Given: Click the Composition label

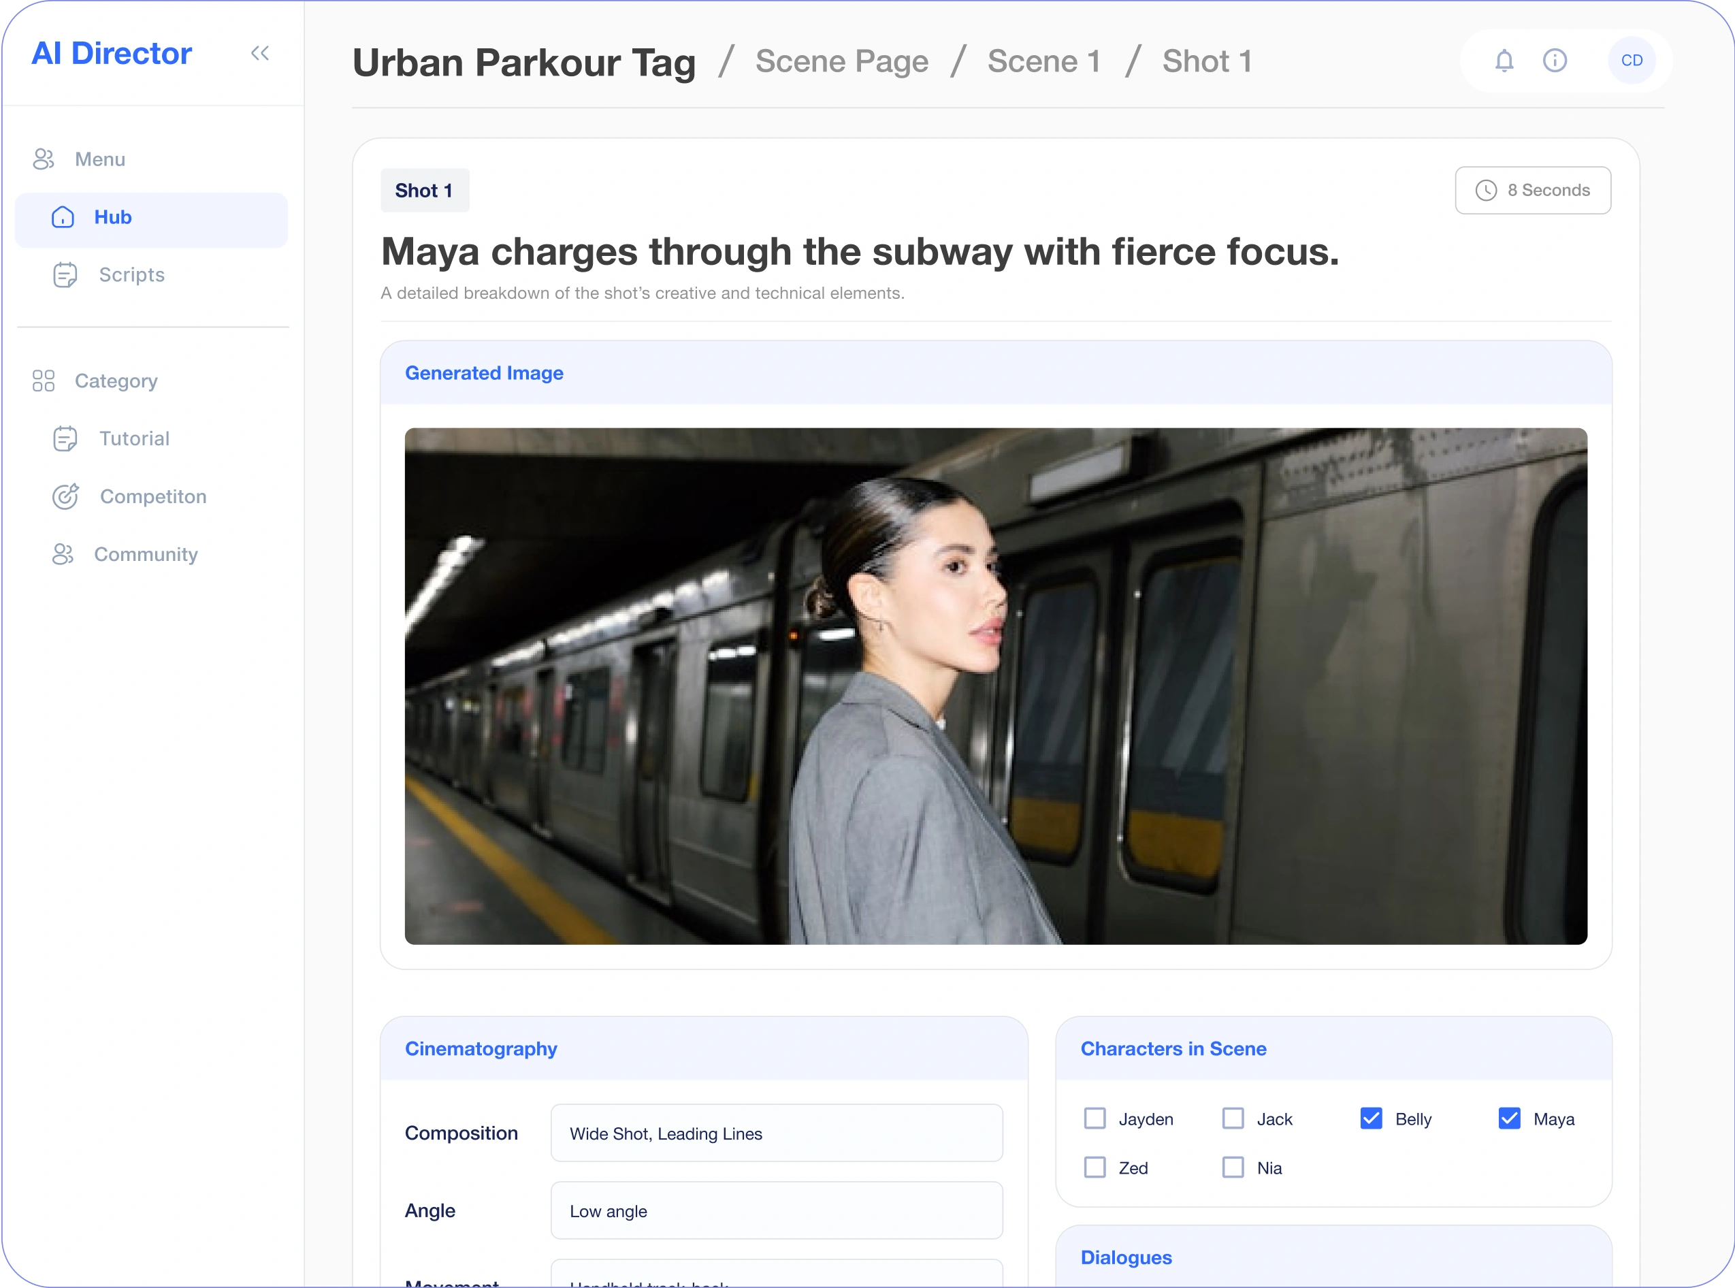Looking at the screenshot, I should [461, 1133].
